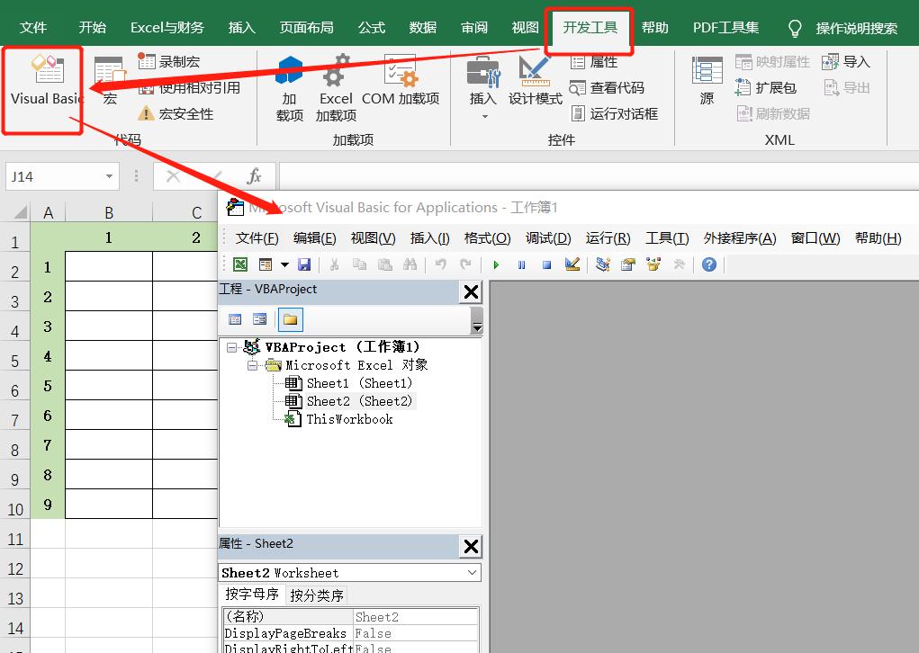
Task: Click the Reset button in VBA toolbar
Action: 546,265
